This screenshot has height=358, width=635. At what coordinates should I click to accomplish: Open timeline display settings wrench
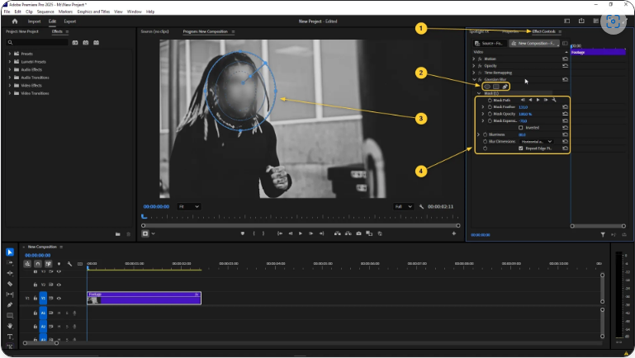tap(69, 264)
